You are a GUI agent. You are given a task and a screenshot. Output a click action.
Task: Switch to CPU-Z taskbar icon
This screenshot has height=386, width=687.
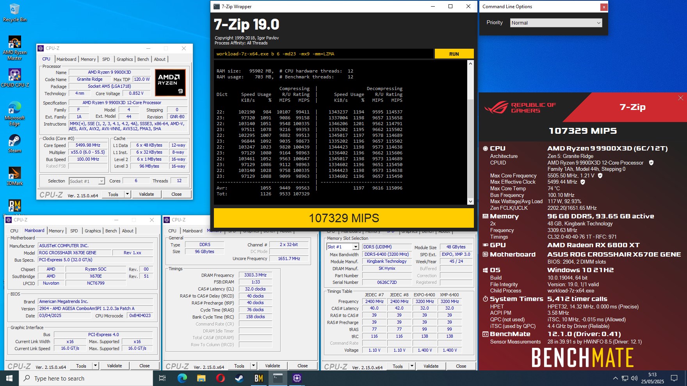tap(297, 378)
